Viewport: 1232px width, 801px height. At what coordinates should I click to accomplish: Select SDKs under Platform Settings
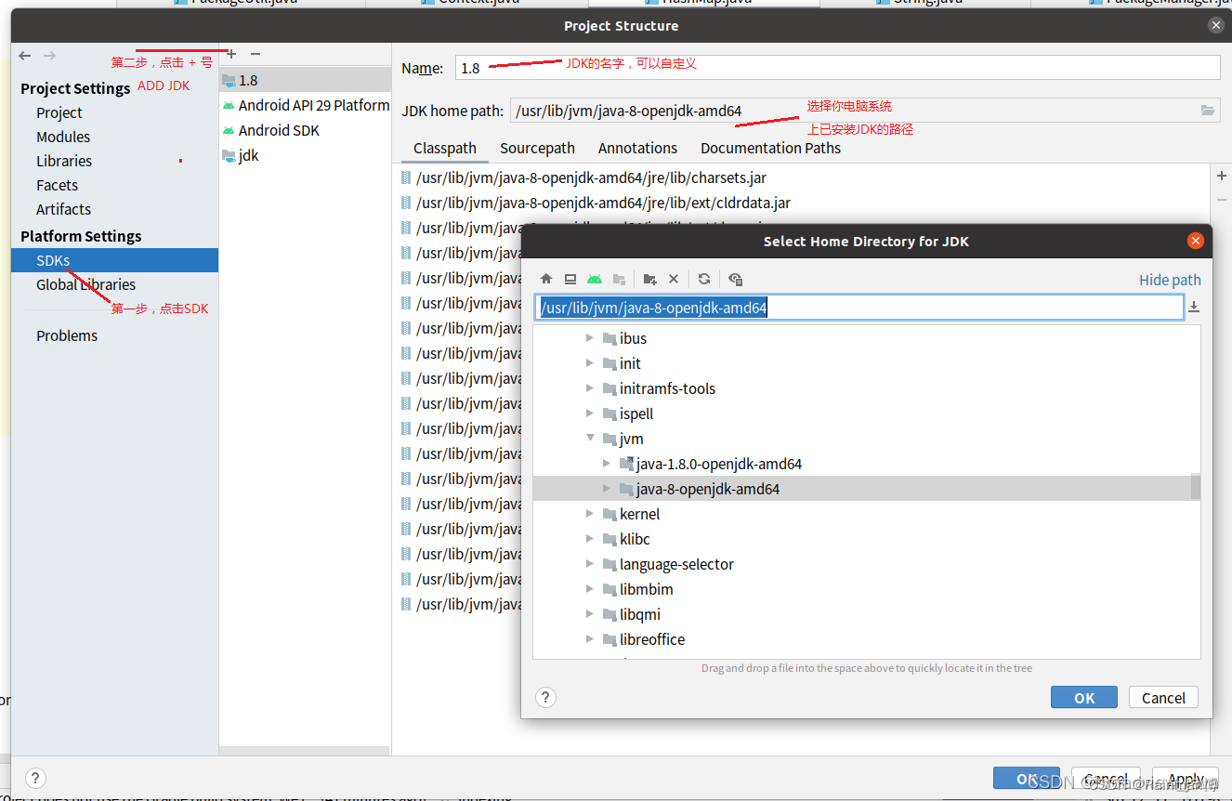click(115, 260)
